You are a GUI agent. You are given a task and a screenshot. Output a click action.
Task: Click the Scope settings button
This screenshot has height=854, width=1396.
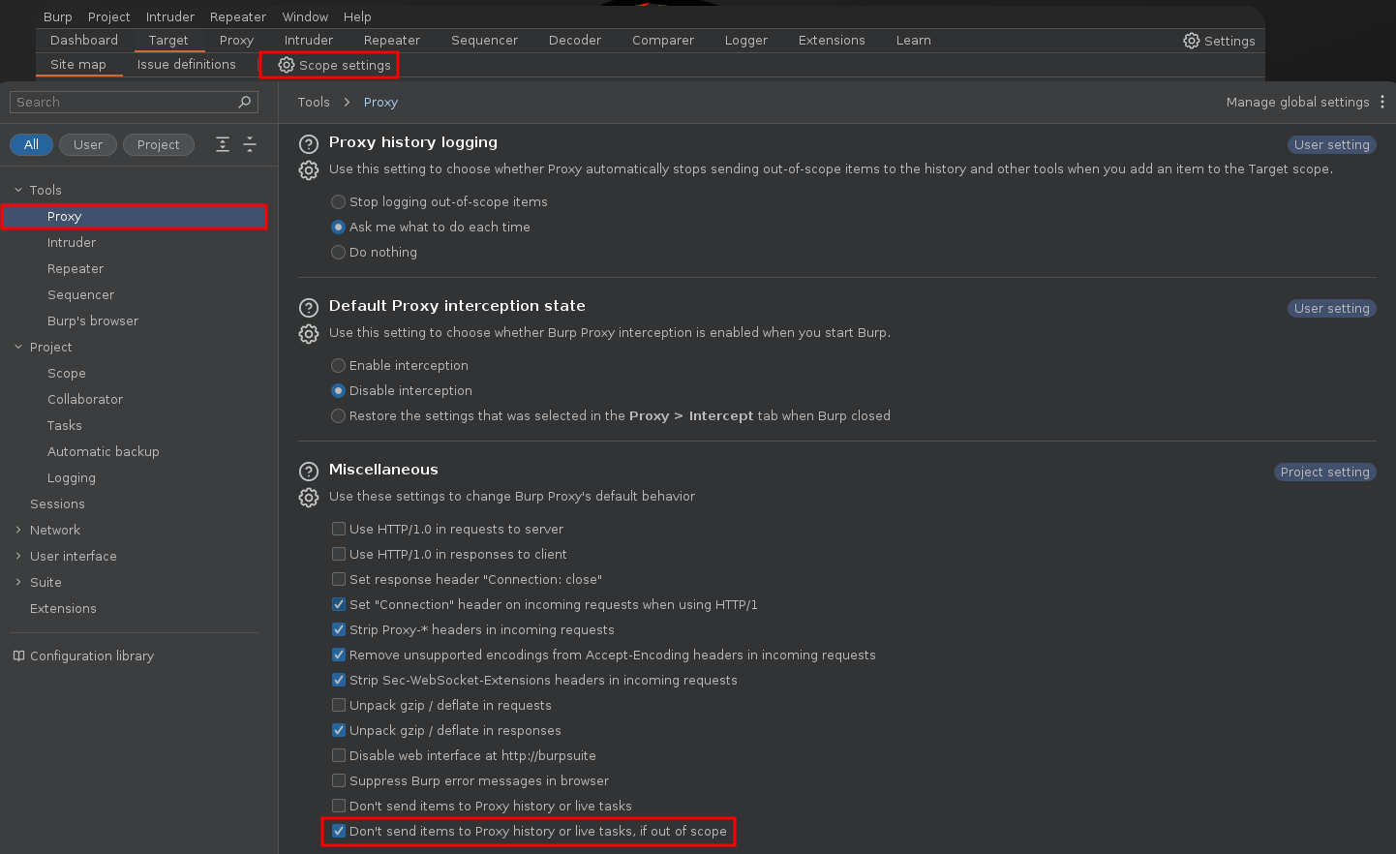pos(335,65)
